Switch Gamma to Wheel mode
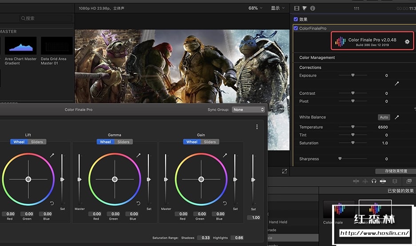Image resolution: width=416 pixels, height=246 pixels. click(106, 142)
